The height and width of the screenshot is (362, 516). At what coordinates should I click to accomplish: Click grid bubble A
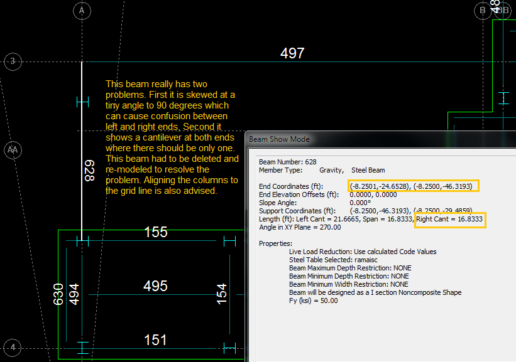pyautogui.click(x=82, y=11)
